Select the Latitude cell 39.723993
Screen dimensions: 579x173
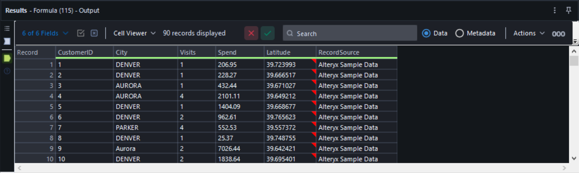290,64
